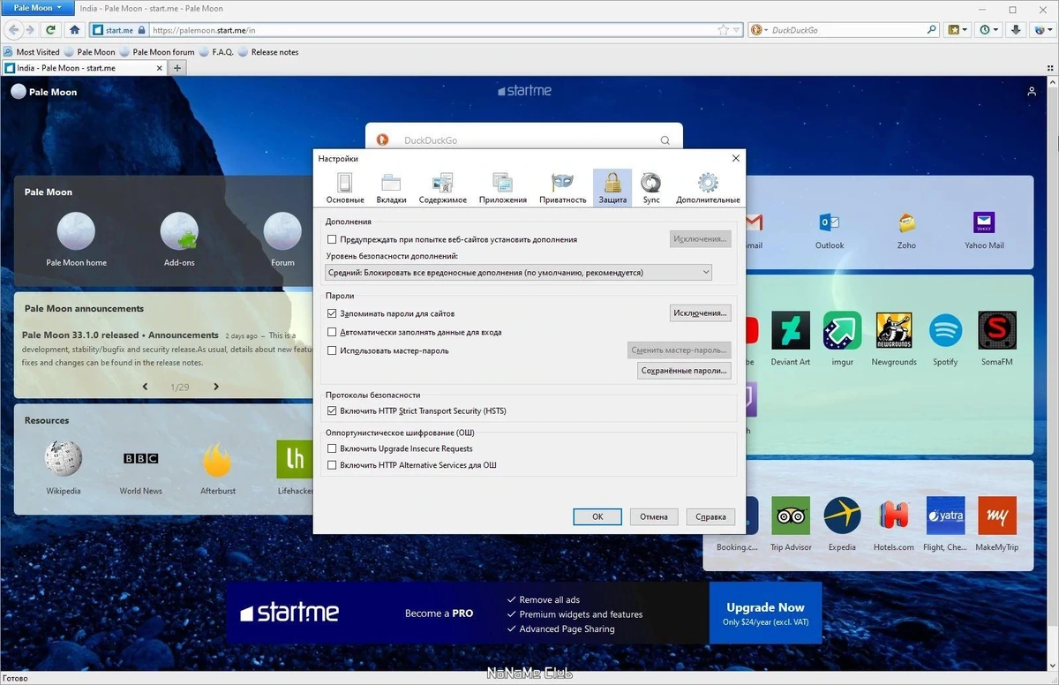Open the history toolbar button

click(988, 29)
